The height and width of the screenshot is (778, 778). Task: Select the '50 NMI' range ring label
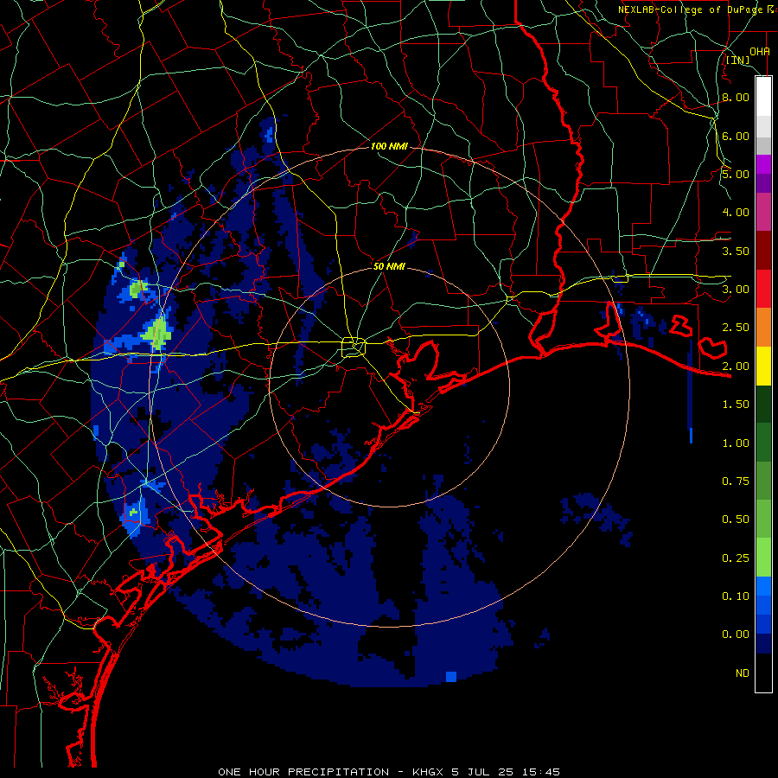click(x=390, y=266)
